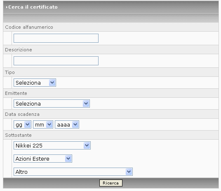
Task: Open the mm month dropdown
Action: (x=43, y=124)
